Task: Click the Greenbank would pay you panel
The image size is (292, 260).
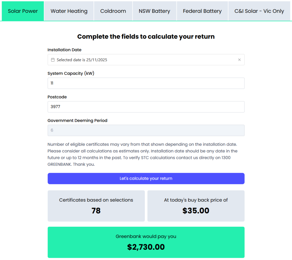Action: (146, 242)
